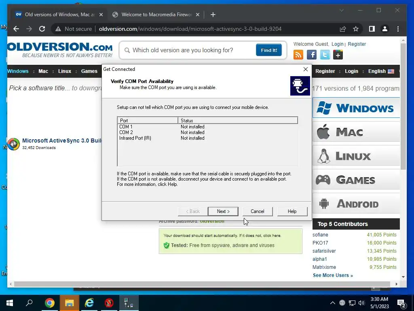Open Windows in the site navigation bar
The width and height of the screenshot is (414, 311).
click(18, 71)
